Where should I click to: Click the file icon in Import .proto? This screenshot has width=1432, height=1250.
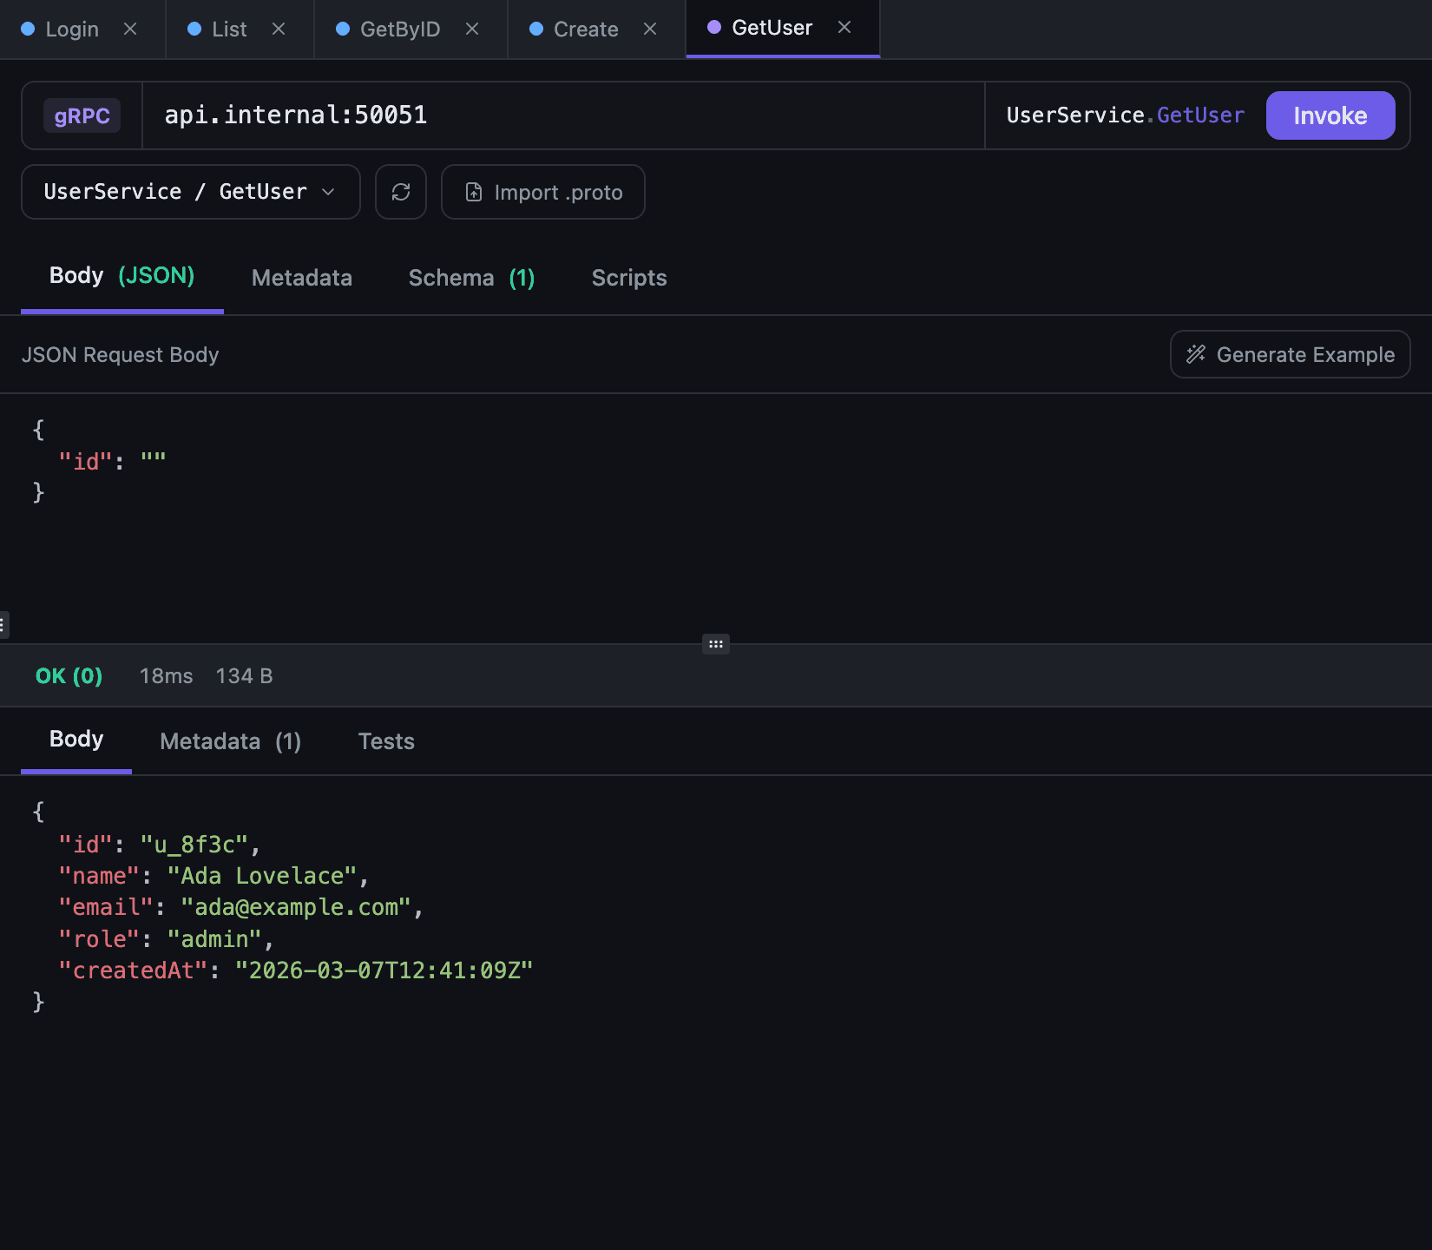474,192
